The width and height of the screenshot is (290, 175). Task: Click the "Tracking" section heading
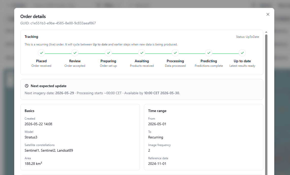(x=31, y=37)
